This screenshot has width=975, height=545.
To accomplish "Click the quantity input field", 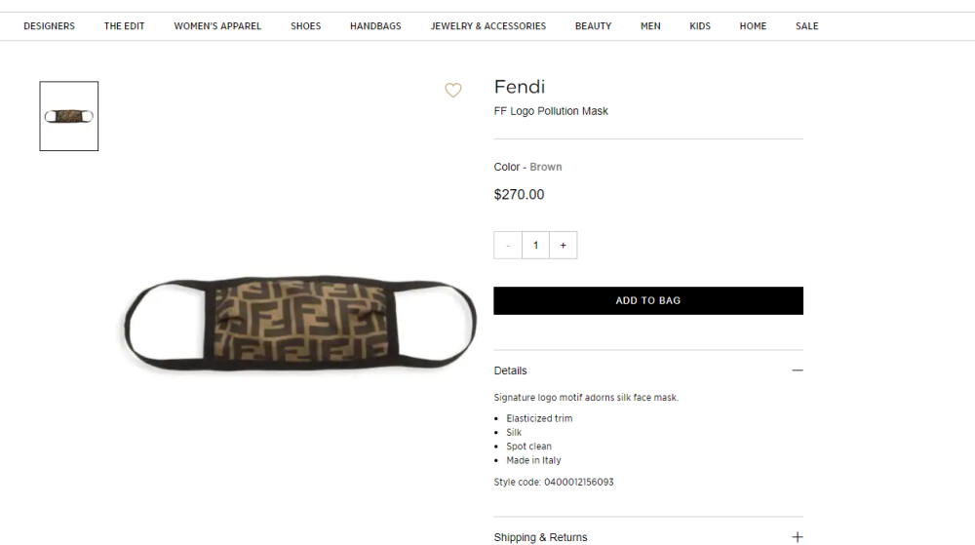I will pyautogui.click(x=535, y=246).
